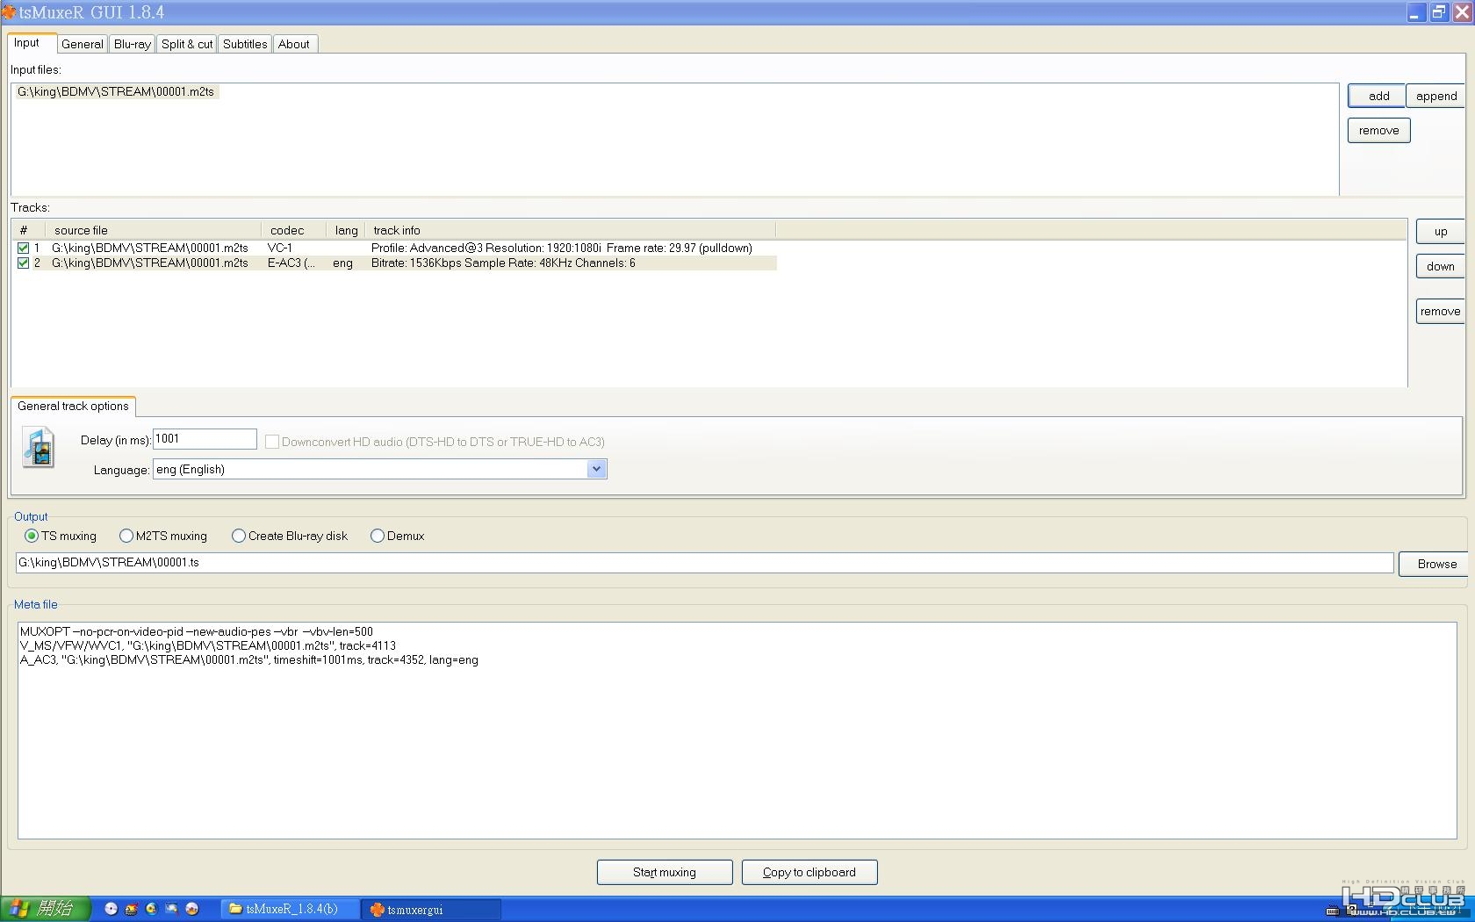The height and width of the screenshot is (922, 1475).
Task: Choose the Create Blu-ray disk option
Action: click(239, 536)
